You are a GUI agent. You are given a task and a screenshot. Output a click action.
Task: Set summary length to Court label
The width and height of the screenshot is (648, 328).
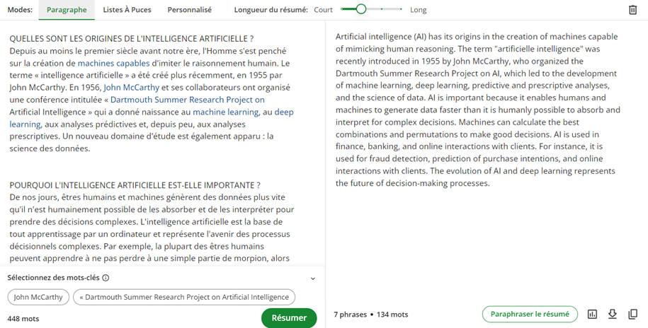(323, 10)
